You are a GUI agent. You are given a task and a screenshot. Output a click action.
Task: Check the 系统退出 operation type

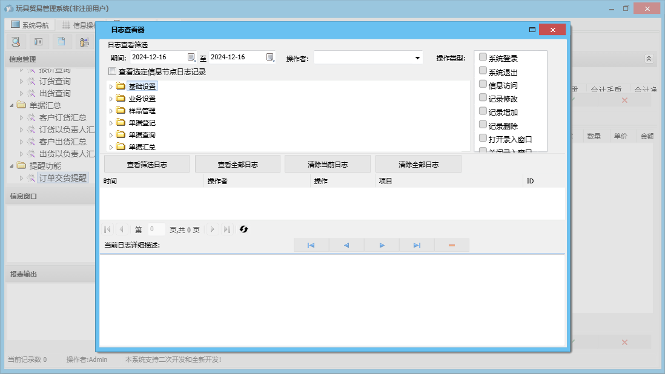pos(483,70)
